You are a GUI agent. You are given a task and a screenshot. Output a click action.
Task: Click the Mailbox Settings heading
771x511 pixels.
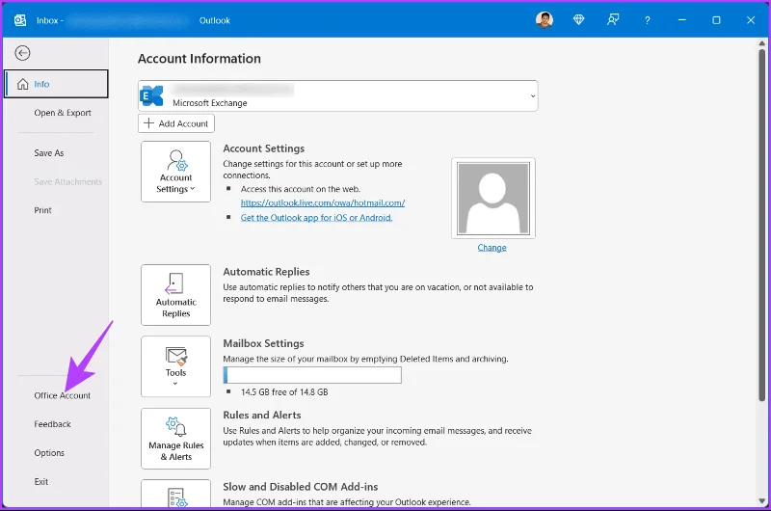pyautogui.click(x=263, y=343)
